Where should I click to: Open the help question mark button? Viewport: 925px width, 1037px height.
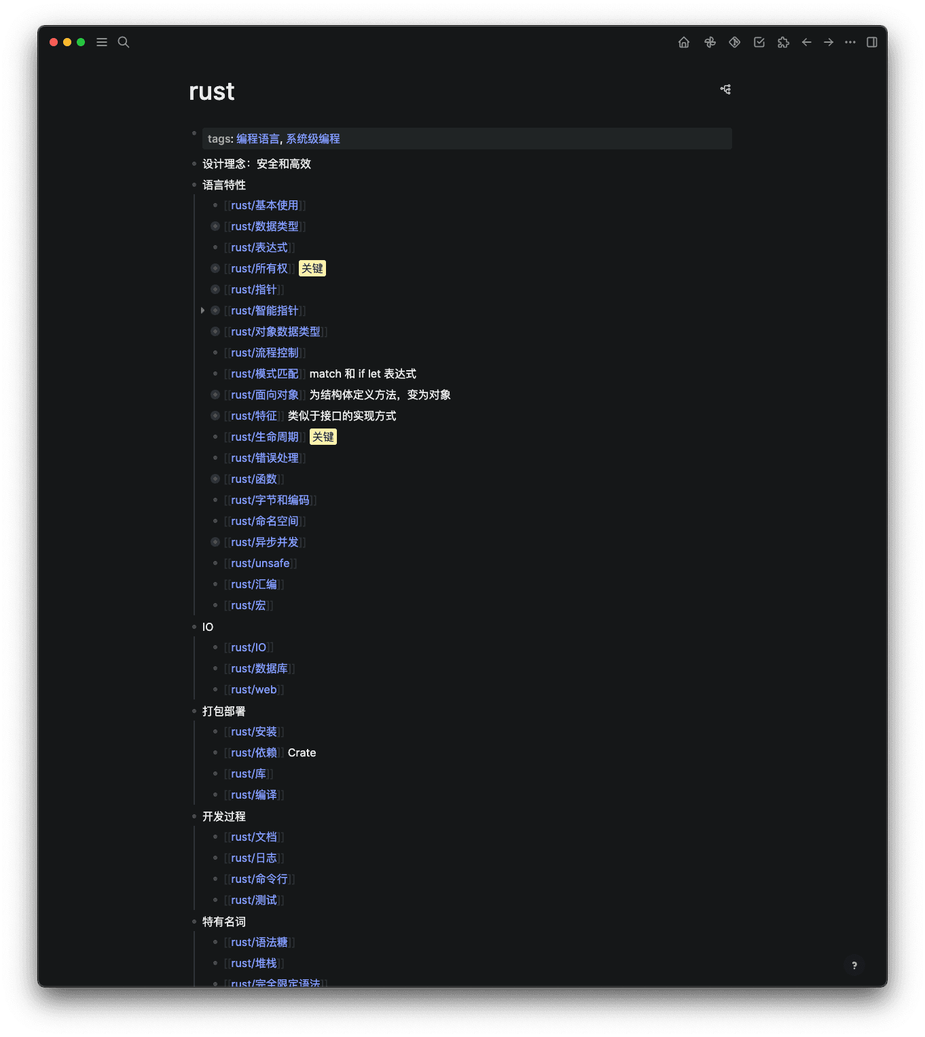(854, 966)
